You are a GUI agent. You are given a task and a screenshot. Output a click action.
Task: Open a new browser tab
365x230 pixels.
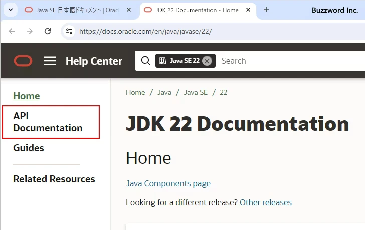coord(266,10)
